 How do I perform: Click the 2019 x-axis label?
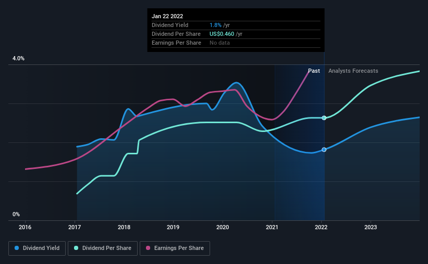[173, 227]
